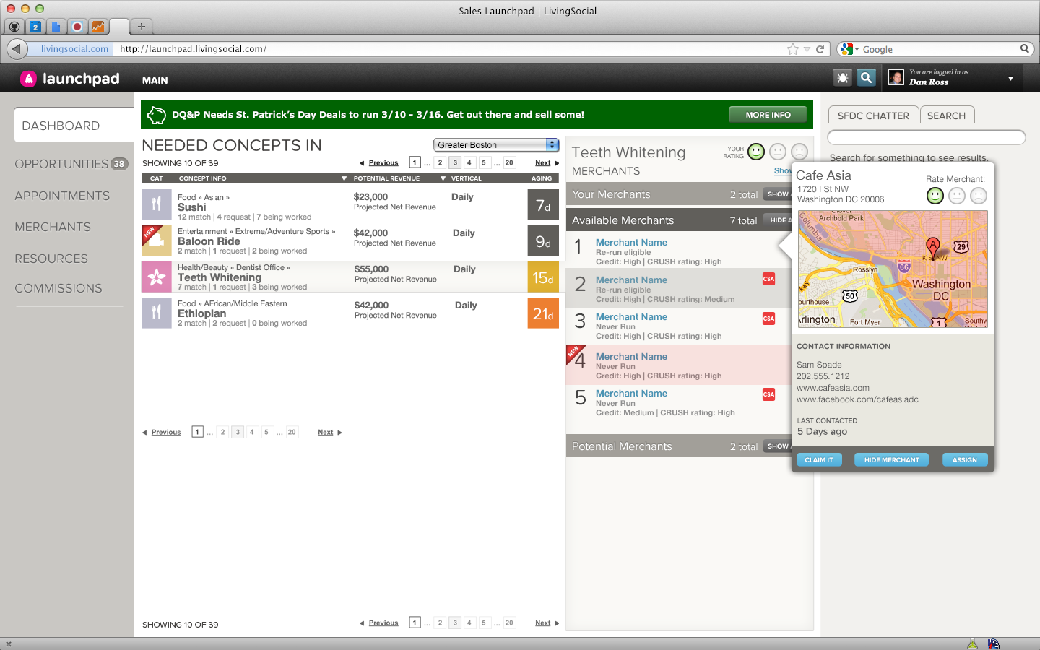Open the bookmark dropdown arrow in URL bar
Image resolution: width=1040 pixels, height=650 pixels.
807,49
